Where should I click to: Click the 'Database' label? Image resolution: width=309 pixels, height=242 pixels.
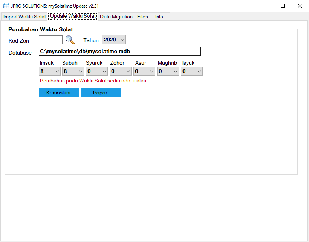click(20, 53)
